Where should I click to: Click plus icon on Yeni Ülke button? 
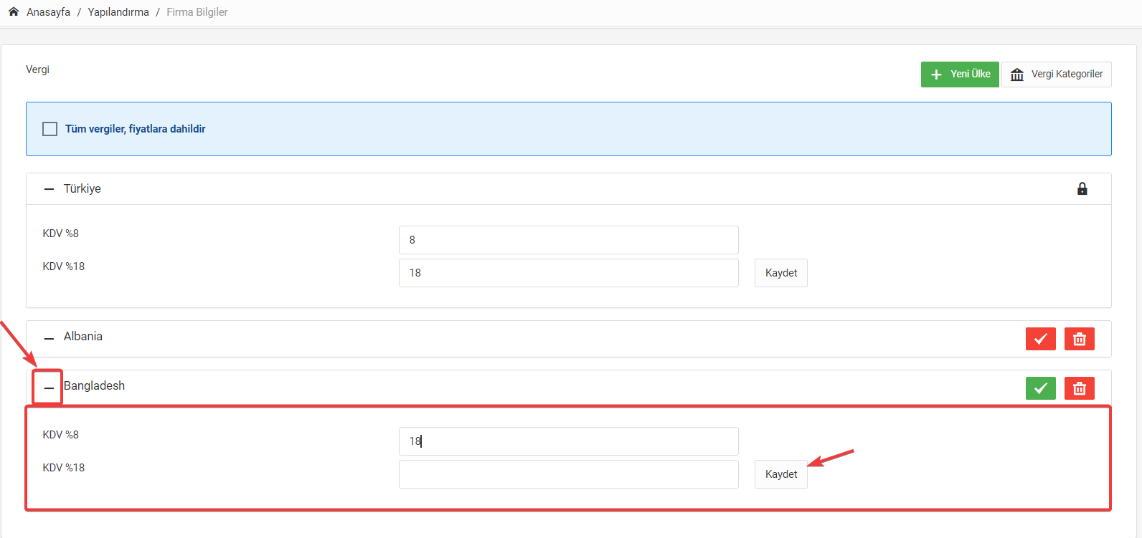pyautogui.click(x=936, y=75)
